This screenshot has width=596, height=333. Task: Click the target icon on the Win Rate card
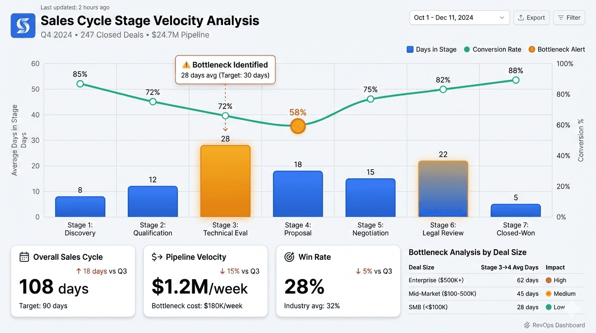click(289, 257)
